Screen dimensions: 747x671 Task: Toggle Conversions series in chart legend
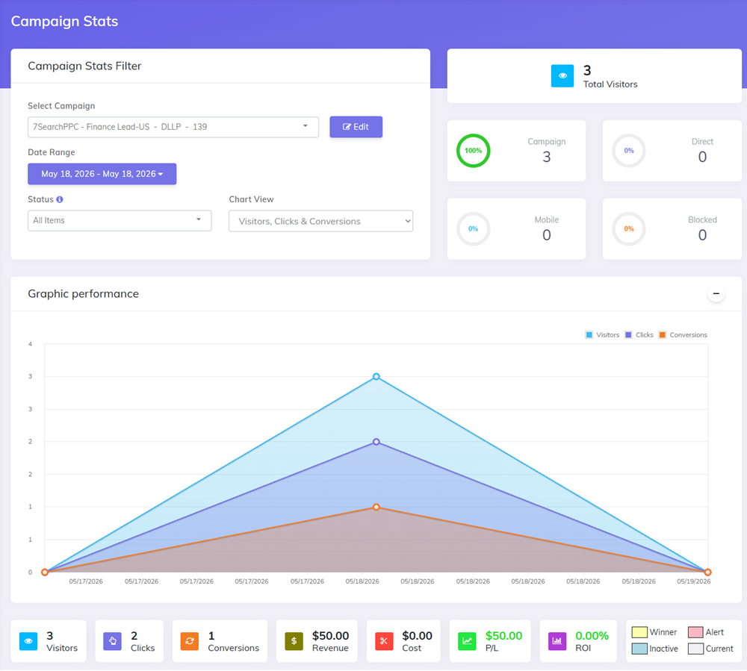tap(683, 335)
